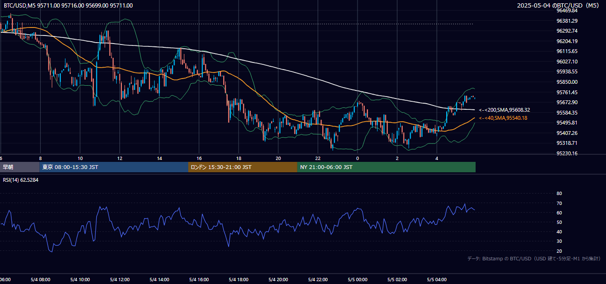Click RSI axis level 30
606x284 pixels.
pyautogui.click(x=559, y=241)
